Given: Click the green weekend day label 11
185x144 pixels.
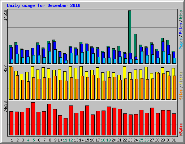Looking at the screenshot, I should [x=65, y=140].
